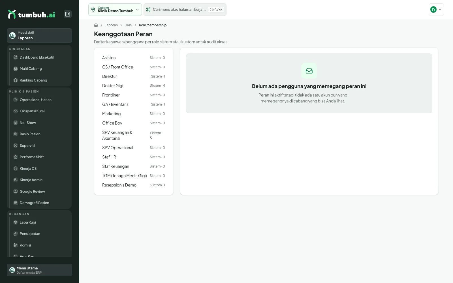The height and width of the screenshot is (283, 453).
Task: Click the Kinerja CS headset icon
Action: [x=16, y=168]
